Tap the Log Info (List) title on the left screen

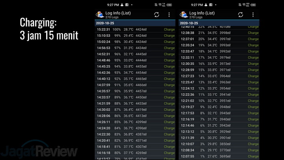click(x=118, y=13)
